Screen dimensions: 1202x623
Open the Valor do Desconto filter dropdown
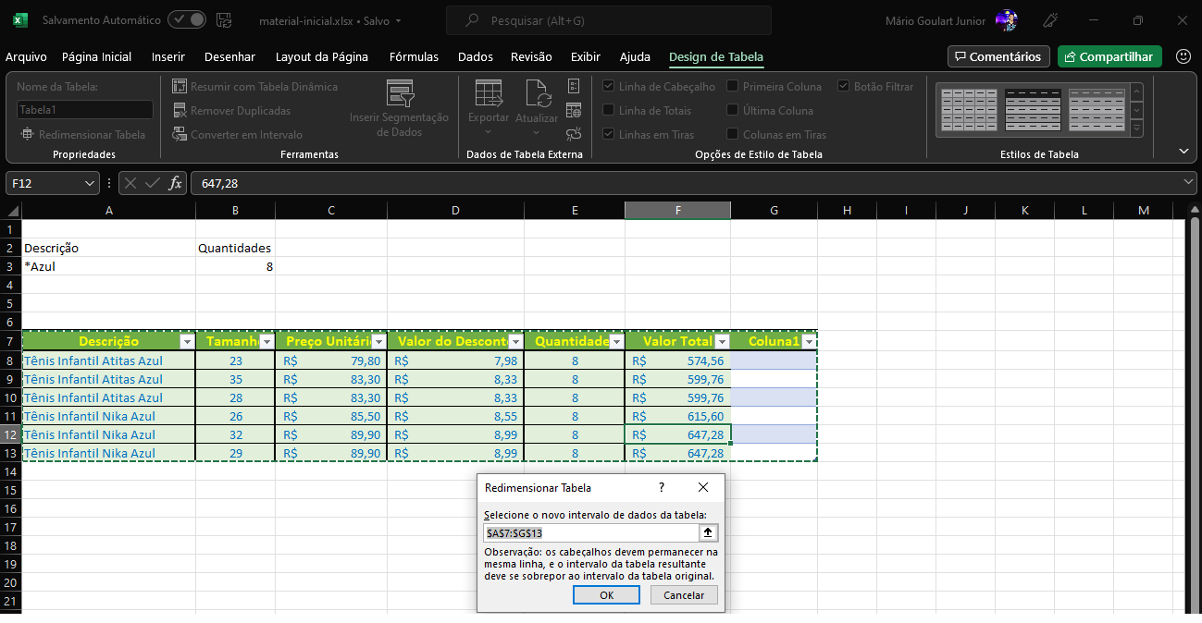point(515,342)
